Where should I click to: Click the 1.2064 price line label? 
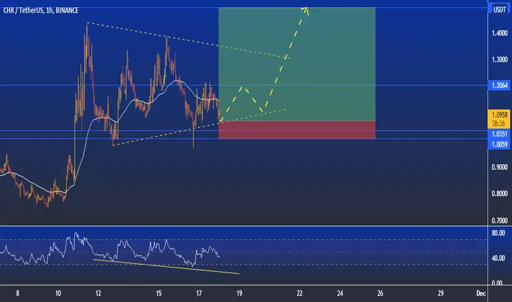coord(499,86)
